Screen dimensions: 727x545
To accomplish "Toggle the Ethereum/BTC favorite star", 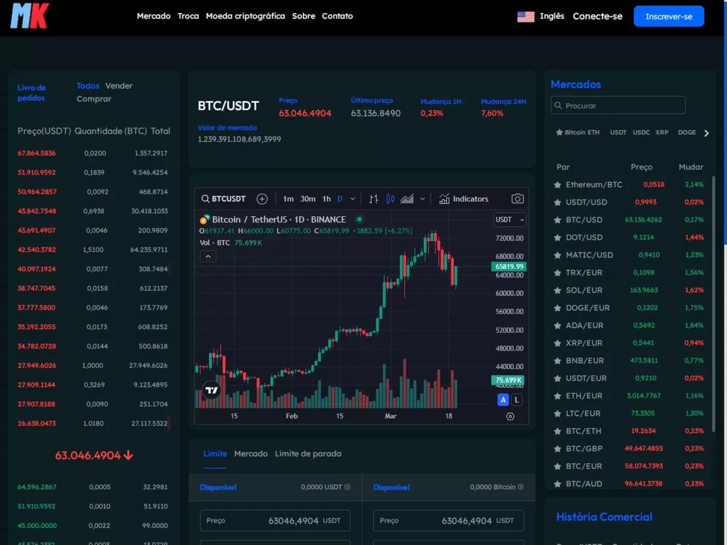I will [x=557, y=185].
